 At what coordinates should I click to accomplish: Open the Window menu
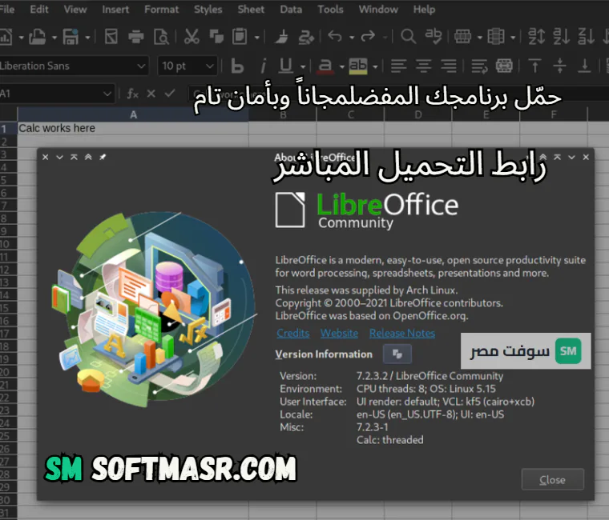(x=378, y=10)
